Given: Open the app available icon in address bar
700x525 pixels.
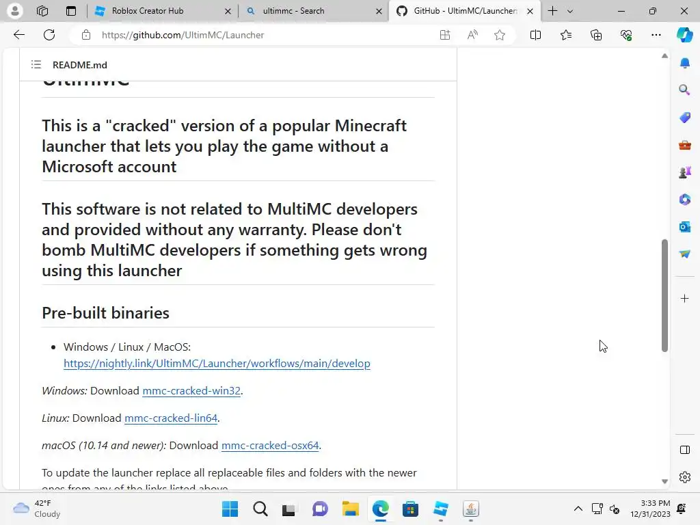Looking at the screenshot, I should (x=444, y=35).
